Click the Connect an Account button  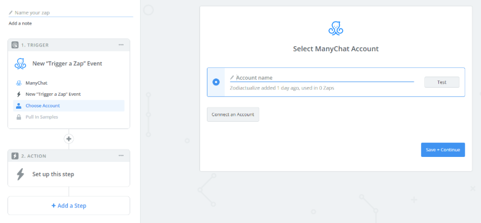pos(233,114)
